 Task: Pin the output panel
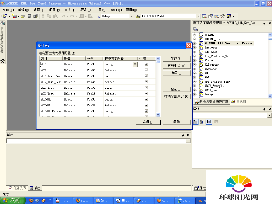pos(183,135)
